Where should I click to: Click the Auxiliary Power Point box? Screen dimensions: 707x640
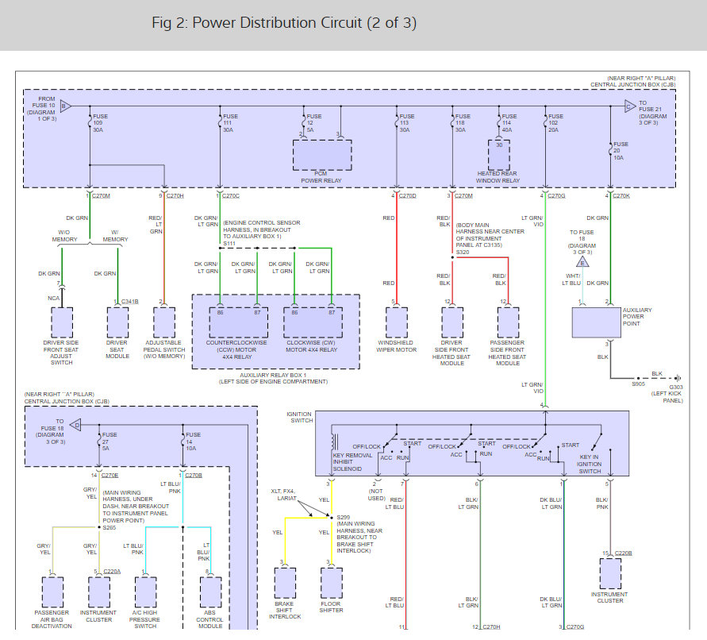point(596,322)
